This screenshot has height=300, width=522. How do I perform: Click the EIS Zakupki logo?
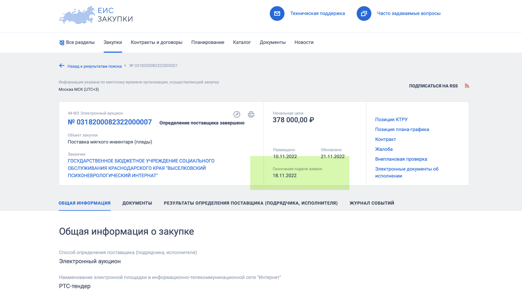click(96, 15)
